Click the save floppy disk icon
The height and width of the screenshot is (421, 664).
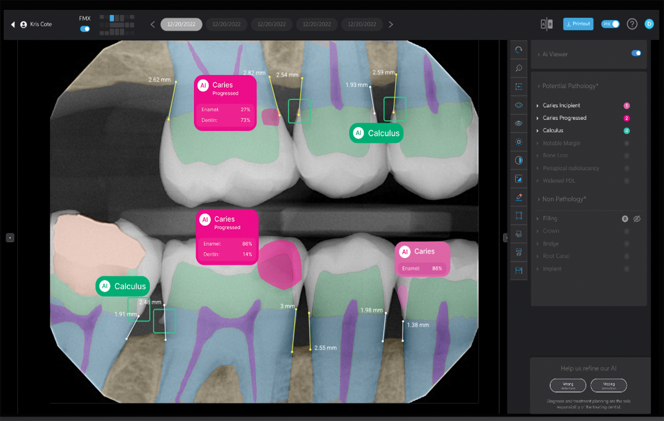pos(519,270)
